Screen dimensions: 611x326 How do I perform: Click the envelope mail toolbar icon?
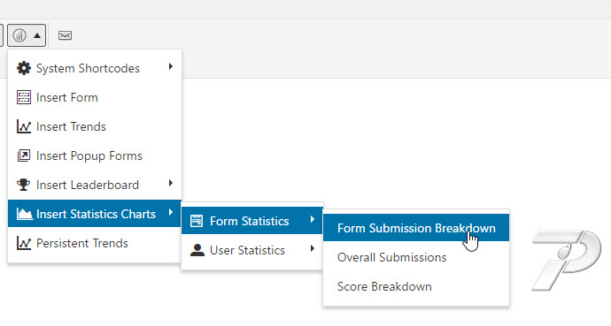pyautogui.click(x=65, y=35)
